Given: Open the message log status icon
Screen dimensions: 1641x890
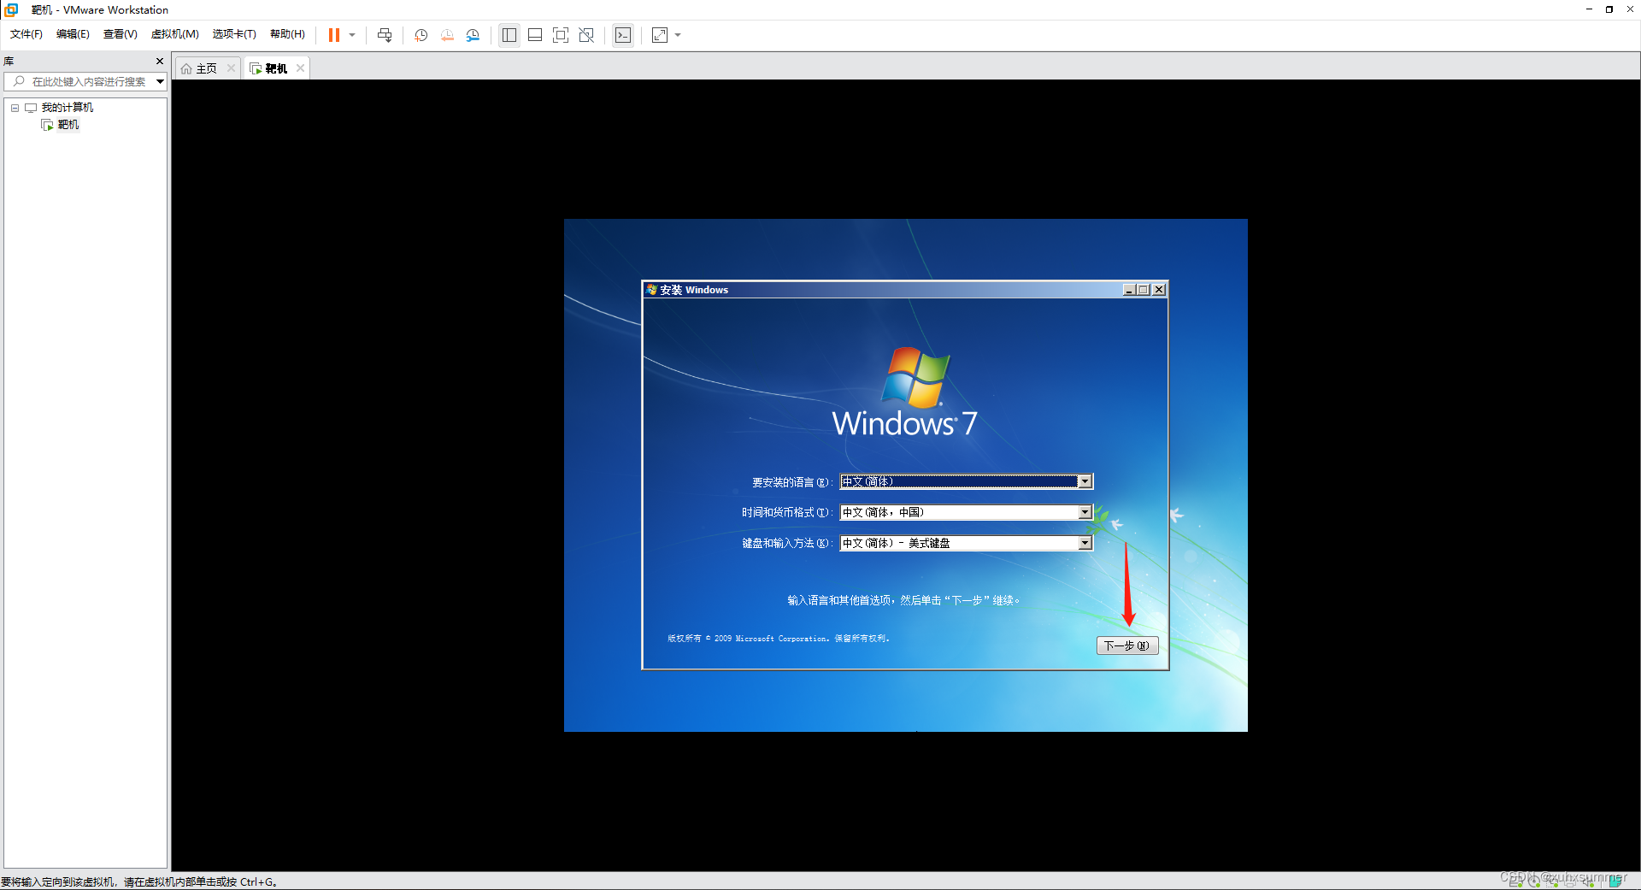Looking at the screenshot, I should tap(1615, 881).
